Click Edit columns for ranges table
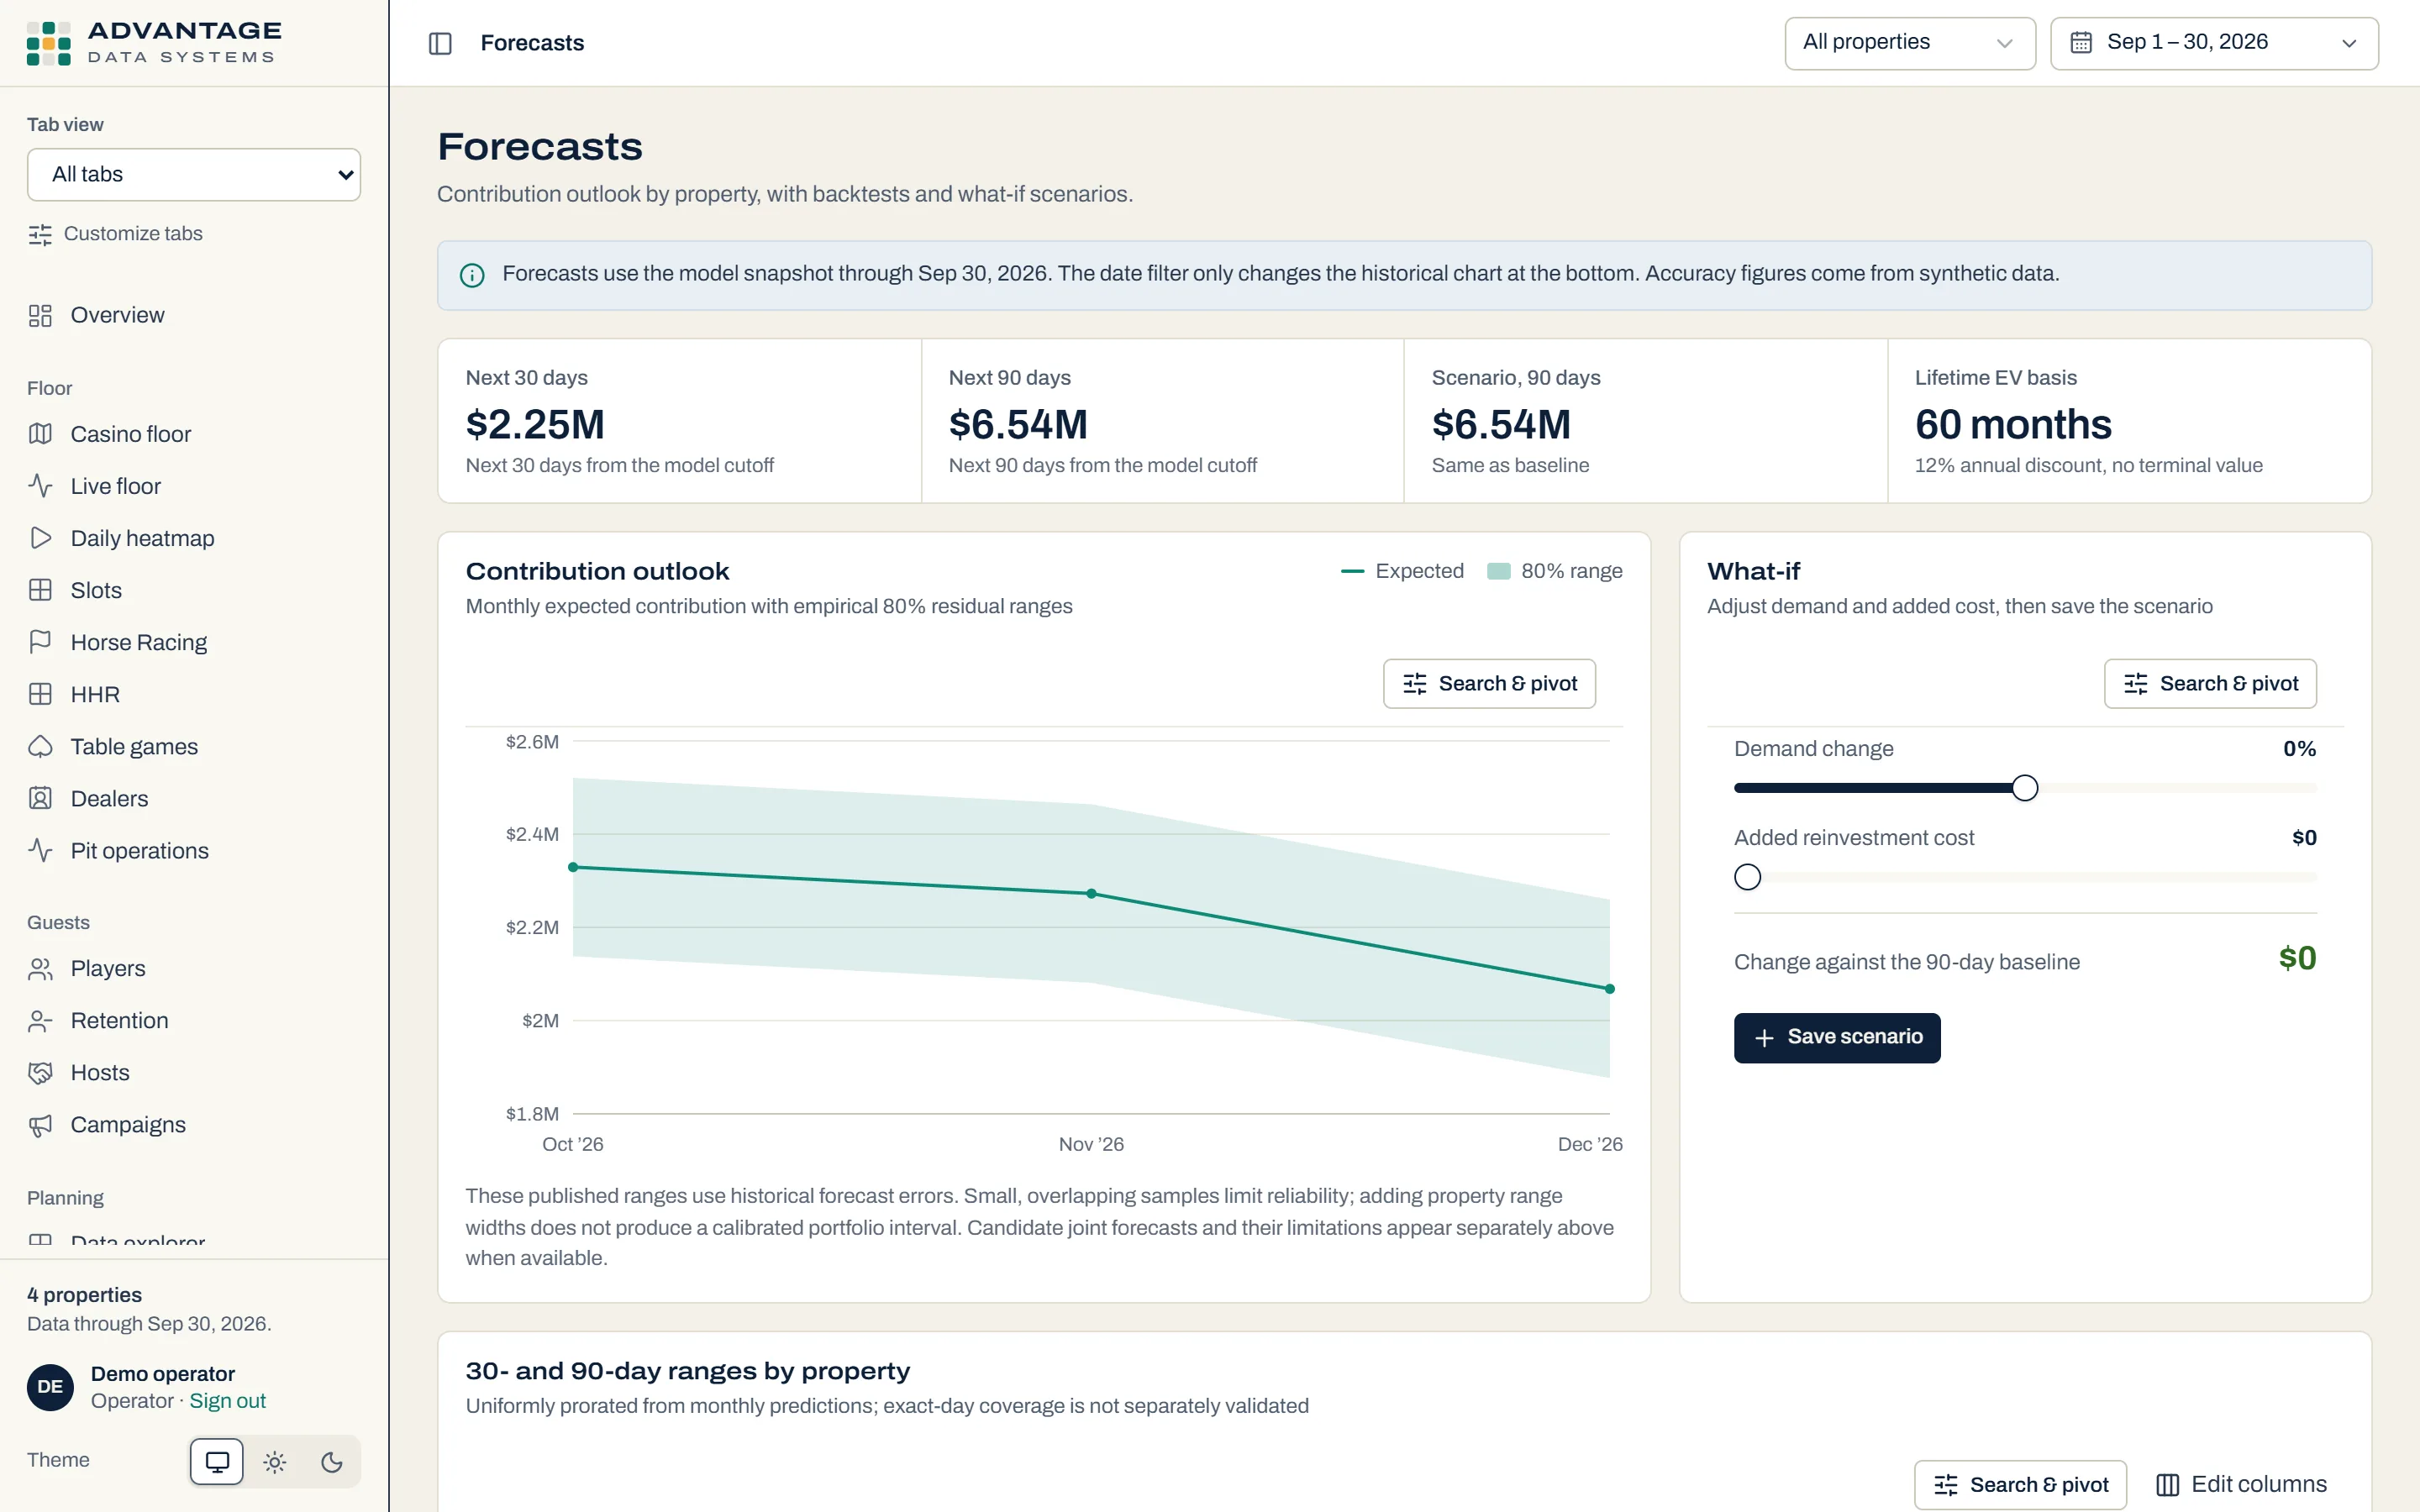The height and width of the screenshot is (1512, 2420). 2241,1484
